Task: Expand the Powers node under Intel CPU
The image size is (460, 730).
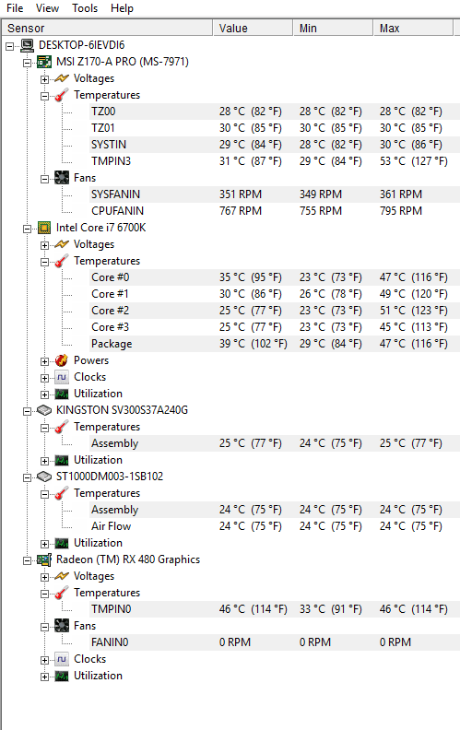Action: coord(44,361)
